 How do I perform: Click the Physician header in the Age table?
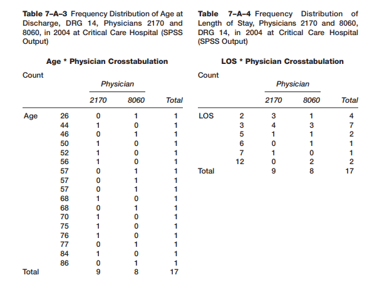(x=118, y=84)
